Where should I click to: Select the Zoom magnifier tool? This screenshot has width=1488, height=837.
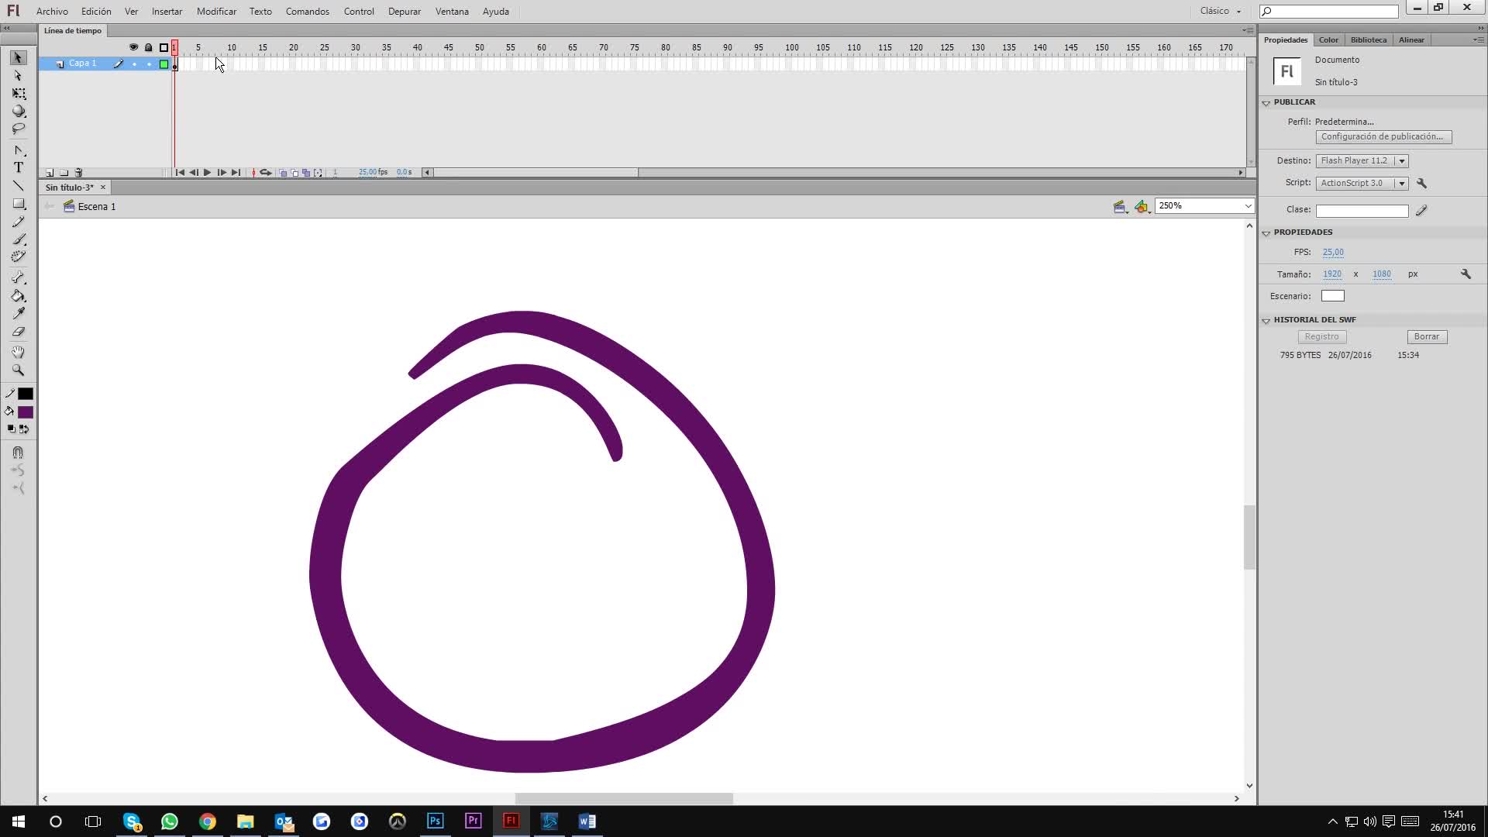tap(19, 370)
